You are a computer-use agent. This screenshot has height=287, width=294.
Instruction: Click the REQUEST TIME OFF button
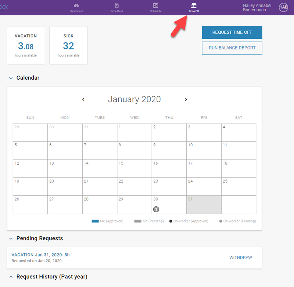pyautogui.click(x=232, y=33)
